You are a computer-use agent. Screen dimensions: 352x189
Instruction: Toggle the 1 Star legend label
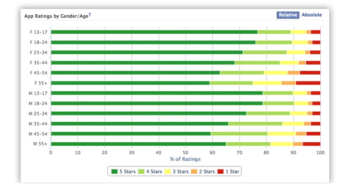pos(232,172)
